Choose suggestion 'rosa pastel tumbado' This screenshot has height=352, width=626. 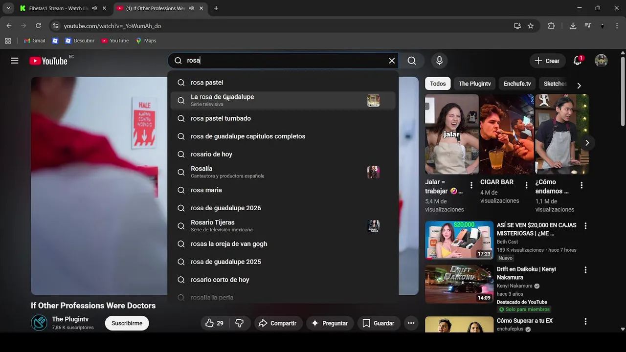point(283,118)
